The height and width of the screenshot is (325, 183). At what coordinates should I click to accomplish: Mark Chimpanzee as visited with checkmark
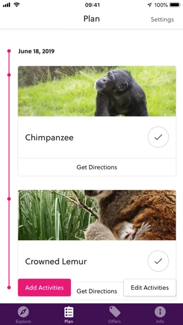pos(158,137)
